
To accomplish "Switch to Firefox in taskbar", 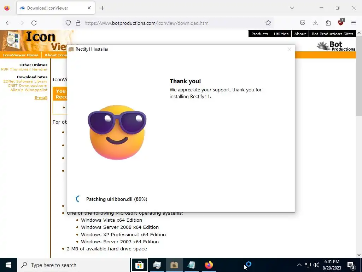I will point(209,265).
